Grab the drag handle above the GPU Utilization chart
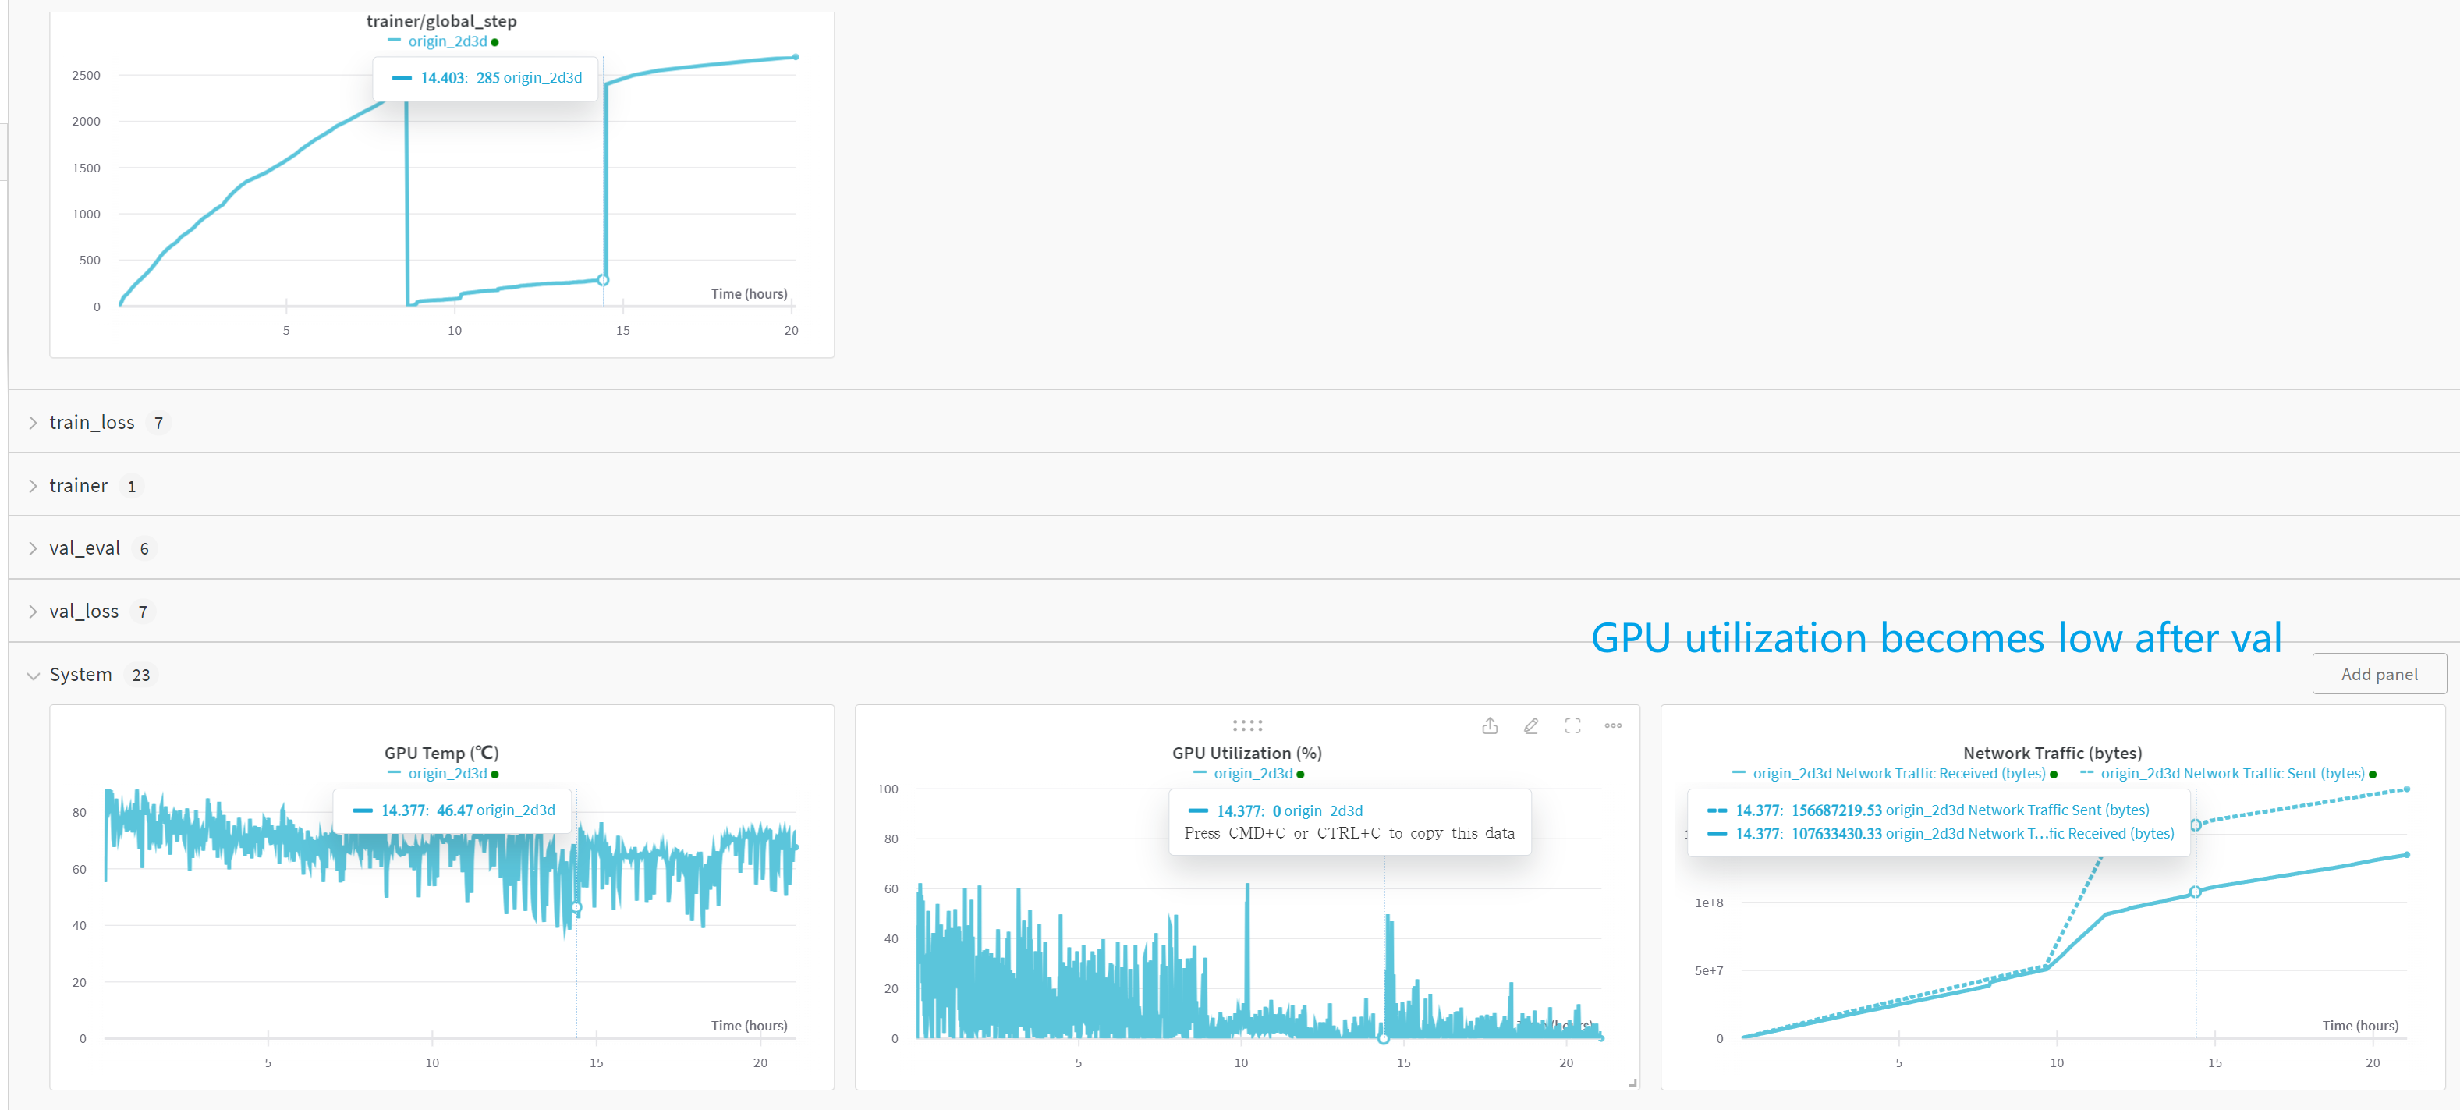Image resolution: width=2460 pixels, height=1110 pixels. (1246, 725)
